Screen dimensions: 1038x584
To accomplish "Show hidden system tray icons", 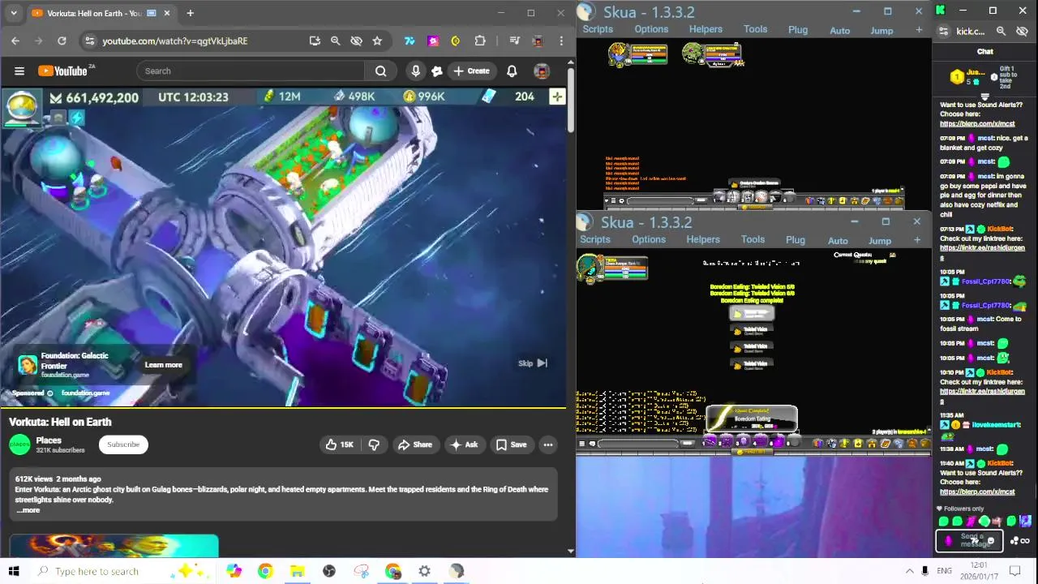I will click(x=909, y=571).
